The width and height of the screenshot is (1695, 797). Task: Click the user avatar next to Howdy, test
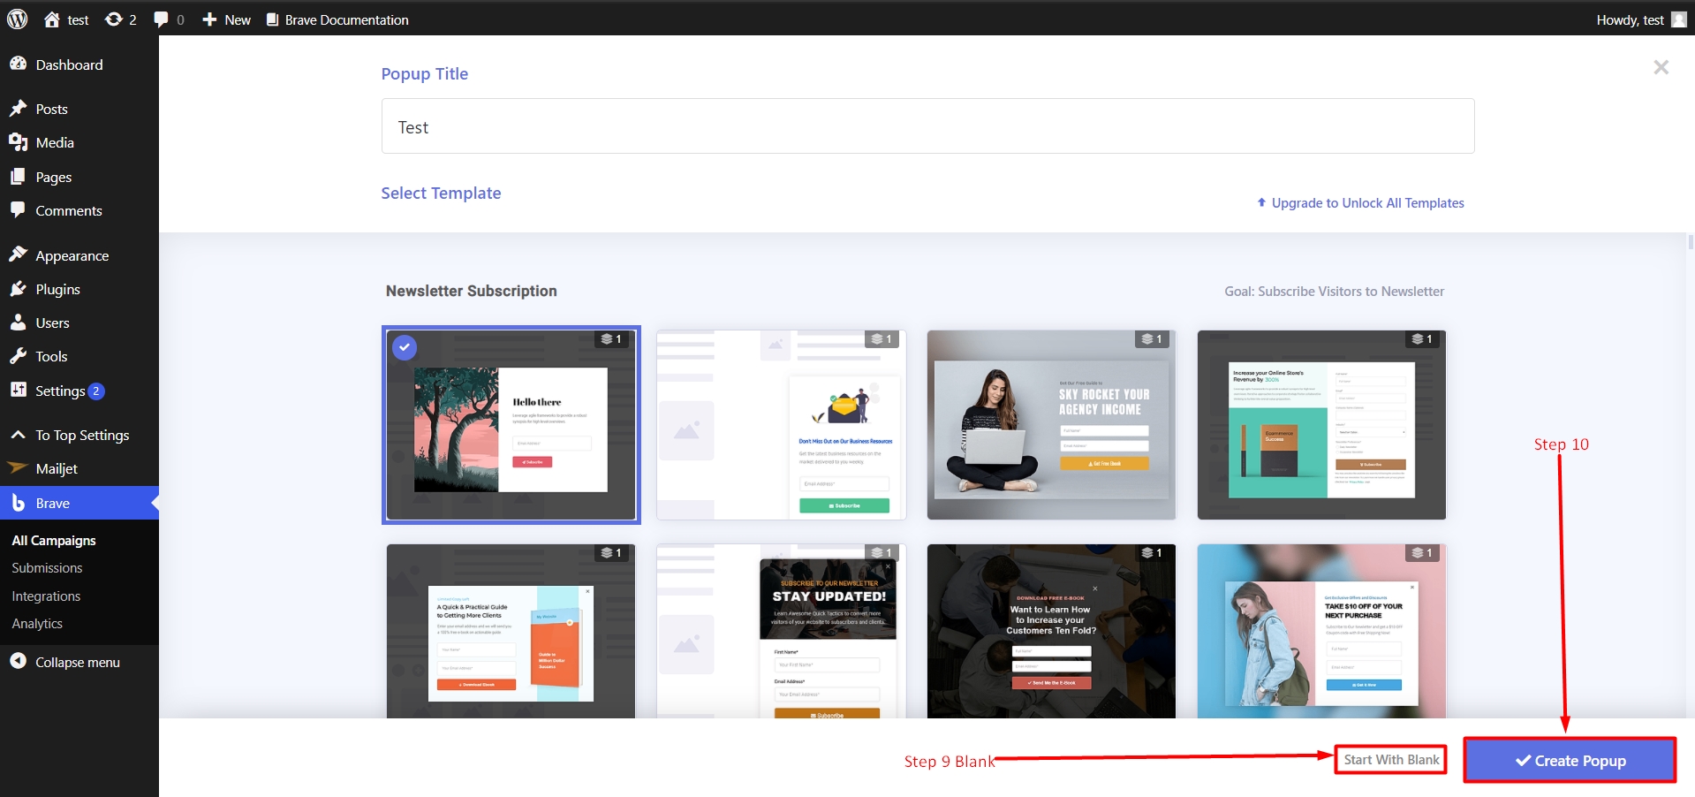(1679, 19)
